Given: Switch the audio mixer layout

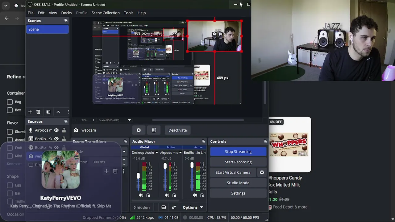Looking at the screenshot, I should pos(164,207).
